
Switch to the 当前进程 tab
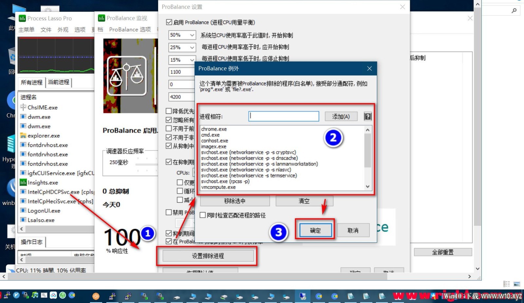(x=59, y=82)
